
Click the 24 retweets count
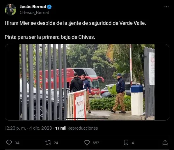point(56,143)
